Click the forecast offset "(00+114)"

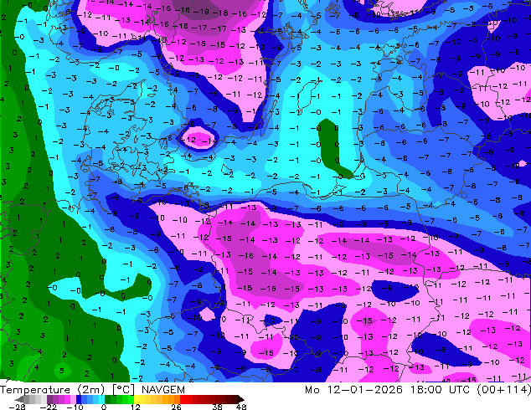pyautogui.click(x=503, y=390)
